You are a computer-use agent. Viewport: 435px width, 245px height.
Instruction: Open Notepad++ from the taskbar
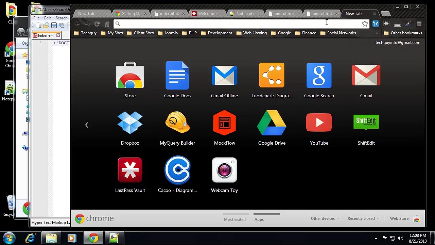(114, 238)
